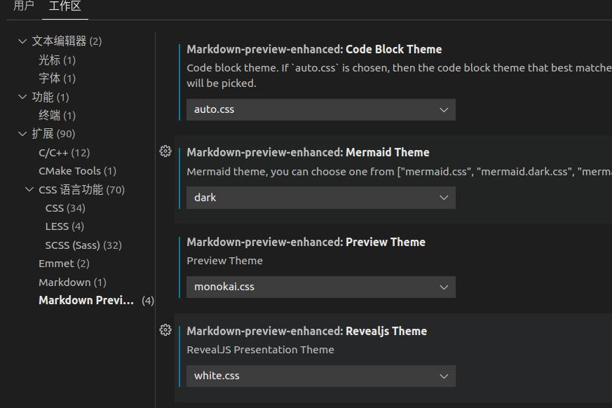
Task: Open the Preview Theme monokai.css dropdown
Action: pos(320,287)
